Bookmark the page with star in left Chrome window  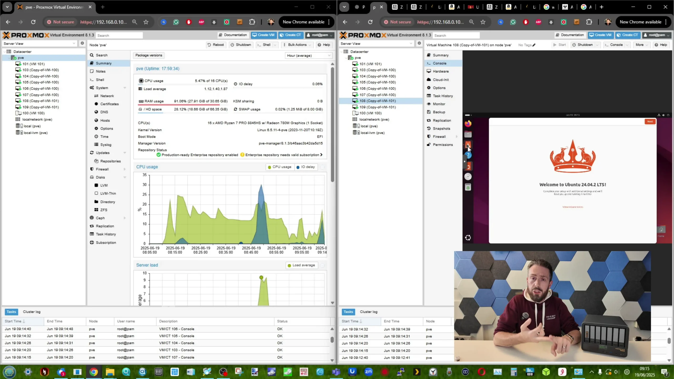[x=146, y=22]
